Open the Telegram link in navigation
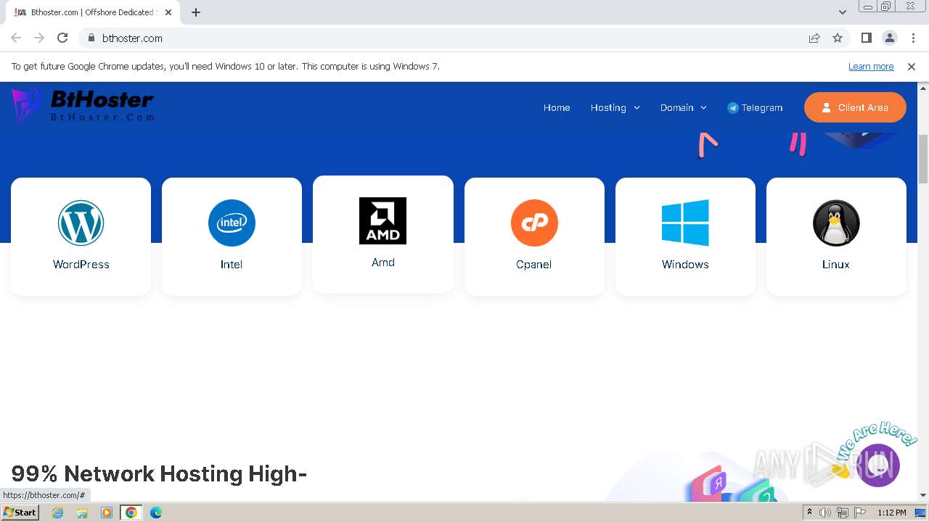Viewport: 929px width, 522px height. [x=755, y=107]
